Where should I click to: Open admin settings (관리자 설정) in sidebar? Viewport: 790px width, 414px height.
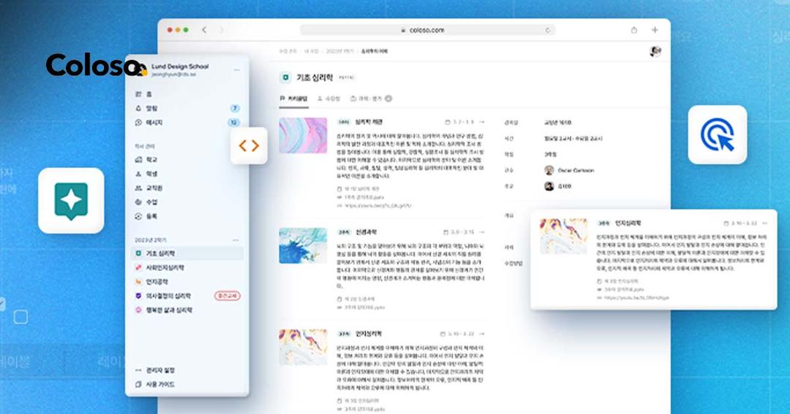[x=187, y=370]
